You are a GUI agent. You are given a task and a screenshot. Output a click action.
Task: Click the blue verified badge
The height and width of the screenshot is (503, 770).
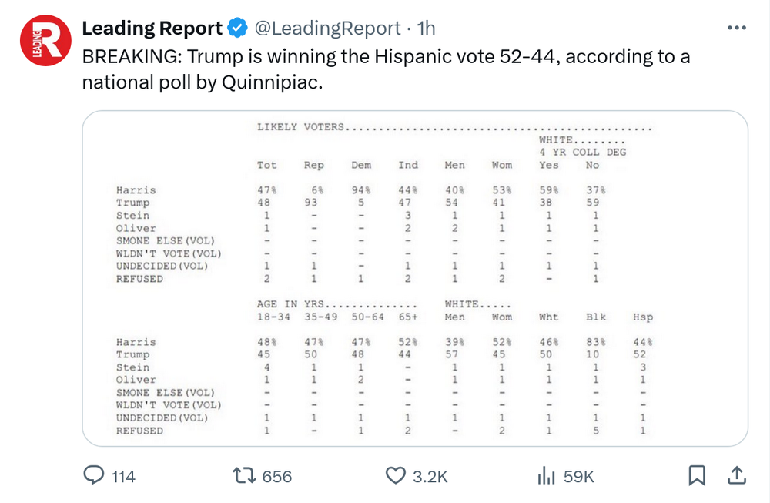237,29
